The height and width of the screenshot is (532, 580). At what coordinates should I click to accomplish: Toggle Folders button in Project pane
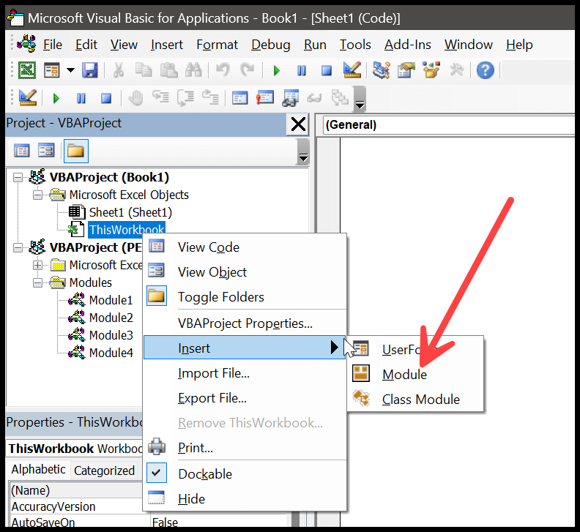tap(76, 151)
